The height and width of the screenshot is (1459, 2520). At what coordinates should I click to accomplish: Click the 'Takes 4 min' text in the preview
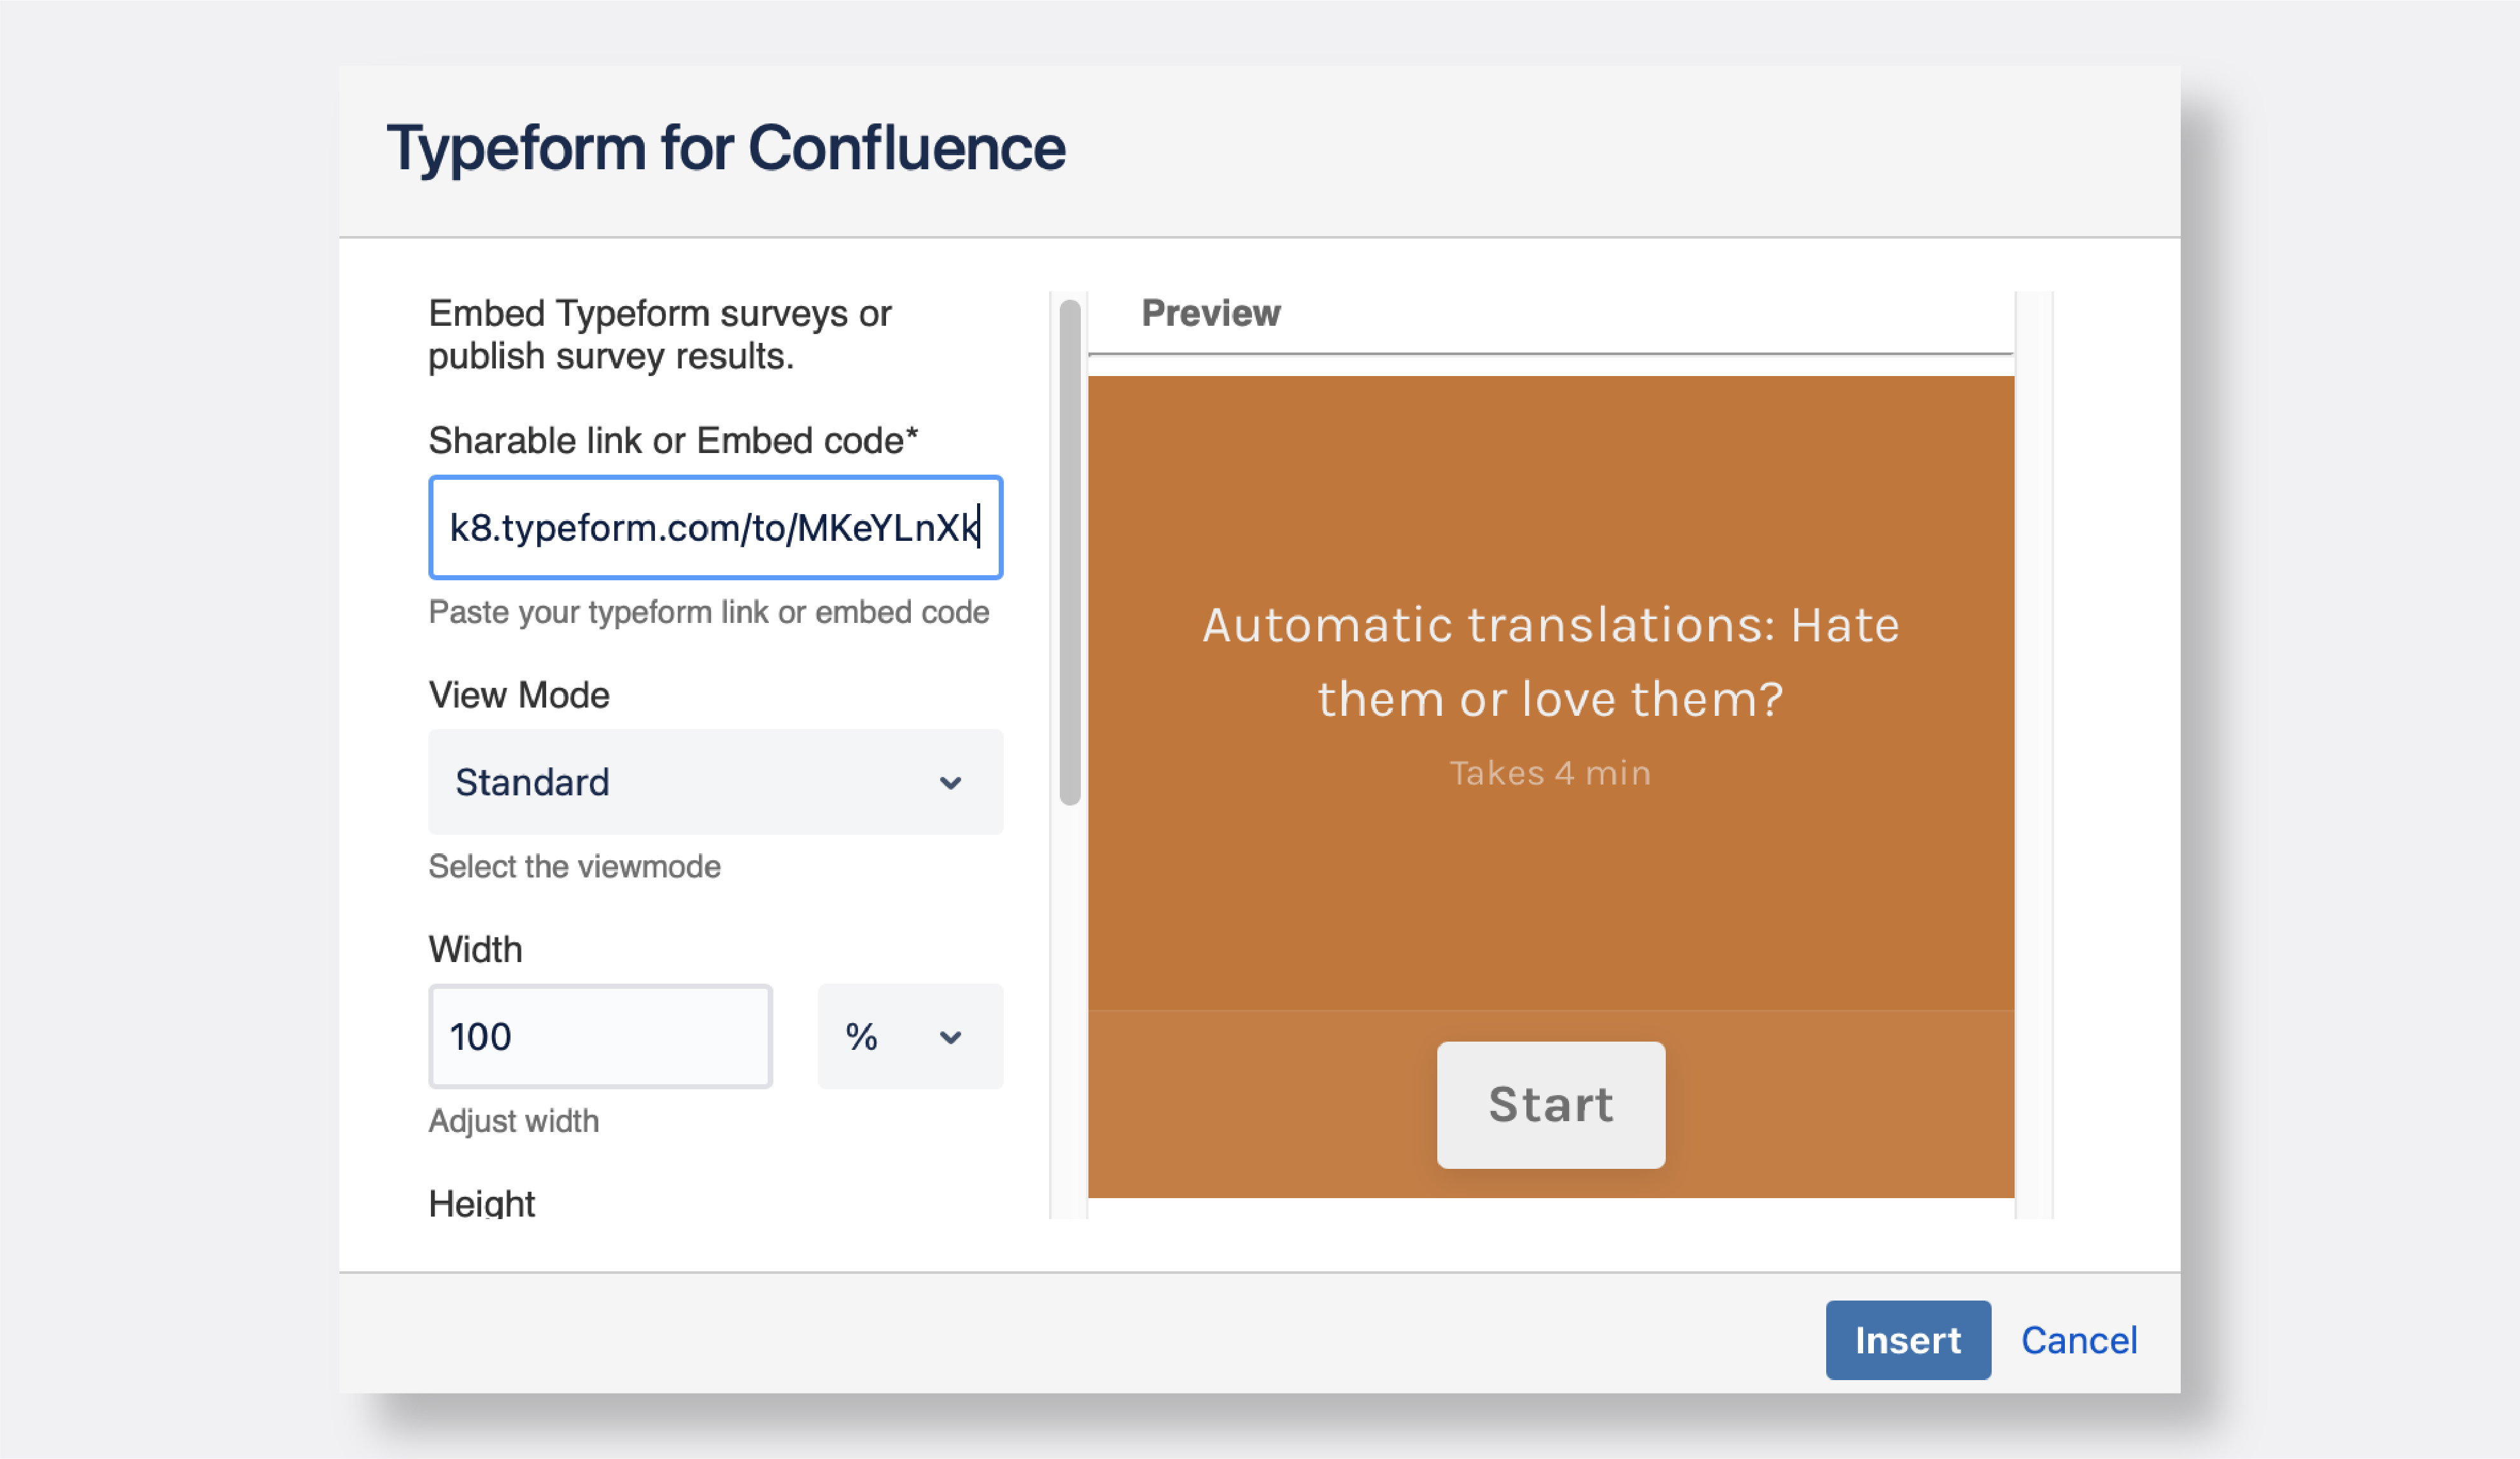click(x=1551, y=774)
